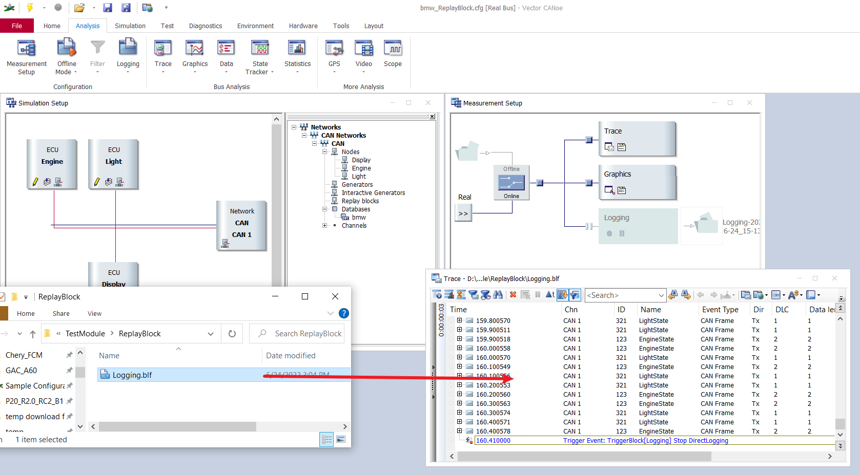The height and width of the screenshot is (475, 860).
Task: Open the File menu
Action: [17, 26]
